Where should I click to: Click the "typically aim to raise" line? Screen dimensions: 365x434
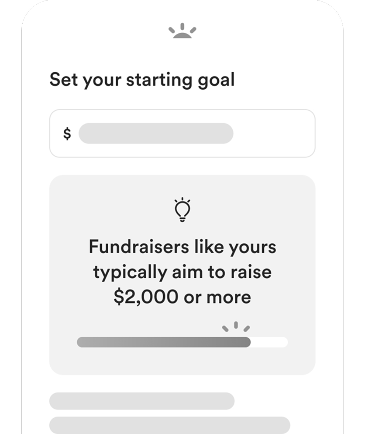coord(182,272)
